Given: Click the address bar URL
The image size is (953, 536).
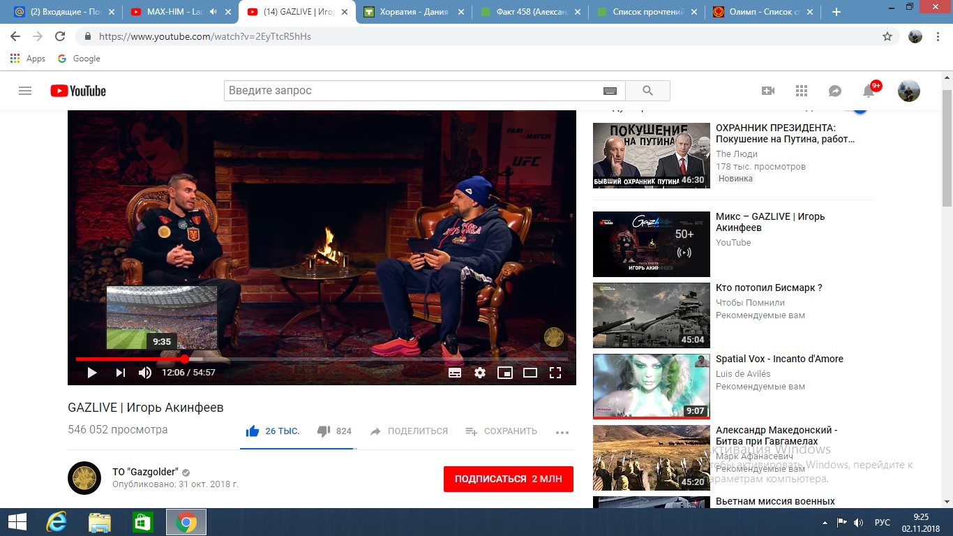Looking at the screenshot, I should pyautogui.click(x=204, y=36).
